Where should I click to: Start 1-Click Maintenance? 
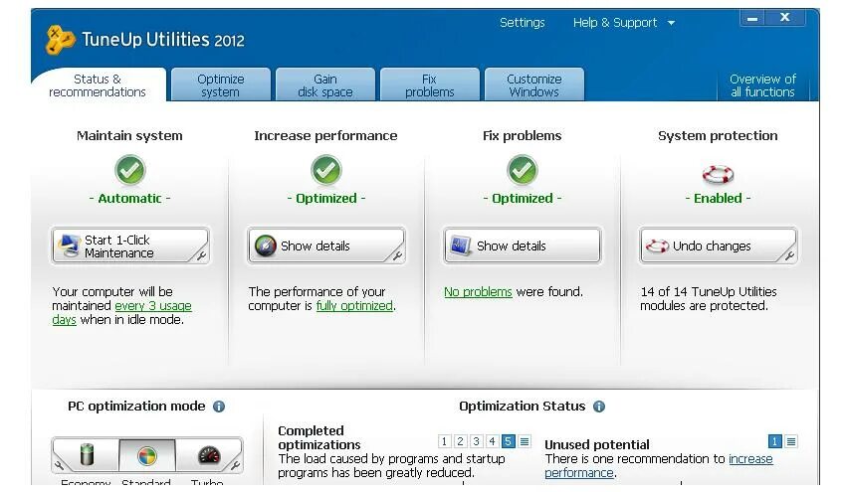[x=129, y=246]
